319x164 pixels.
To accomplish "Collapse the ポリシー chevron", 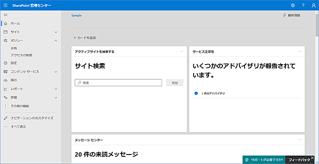I will (x=56, y=41).
